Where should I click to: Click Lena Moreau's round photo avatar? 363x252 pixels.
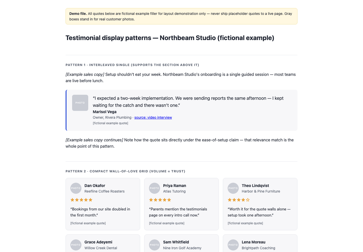click(x=233, y=245)
